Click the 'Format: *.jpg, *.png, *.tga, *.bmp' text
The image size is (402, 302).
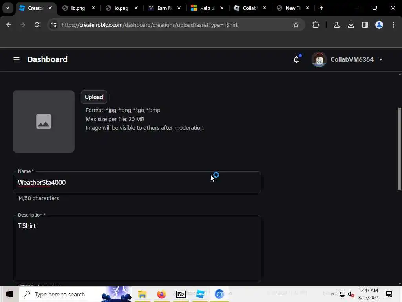[x=123, y=110]
